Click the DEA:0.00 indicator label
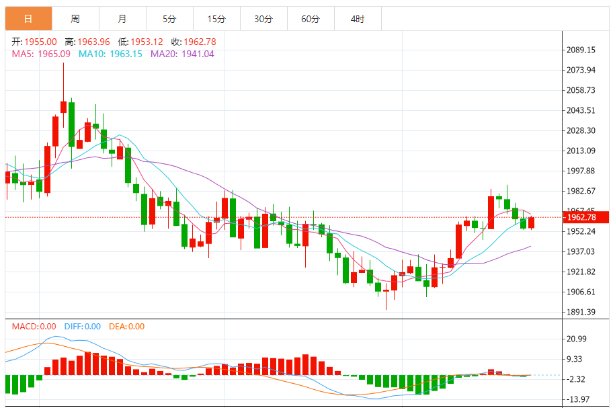This screenshot has height=408, width=615. [x=126, y=327]
